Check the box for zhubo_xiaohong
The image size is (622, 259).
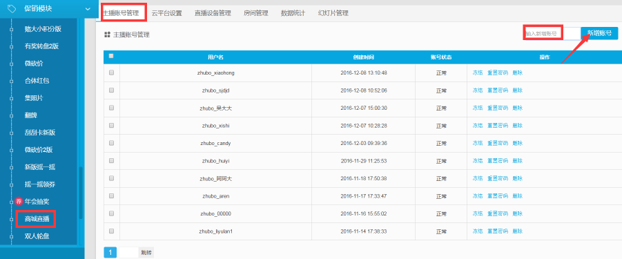coord(111,73)
